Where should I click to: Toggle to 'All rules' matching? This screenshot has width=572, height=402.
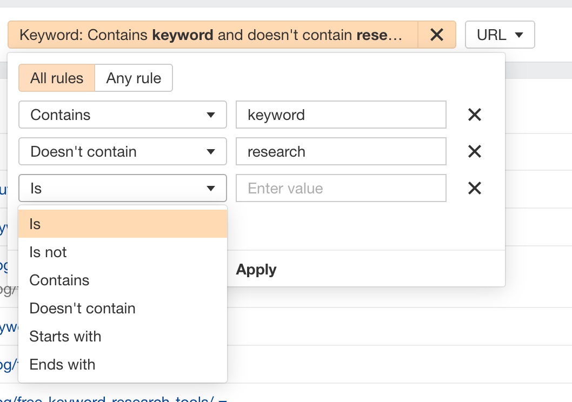(57, 78)
